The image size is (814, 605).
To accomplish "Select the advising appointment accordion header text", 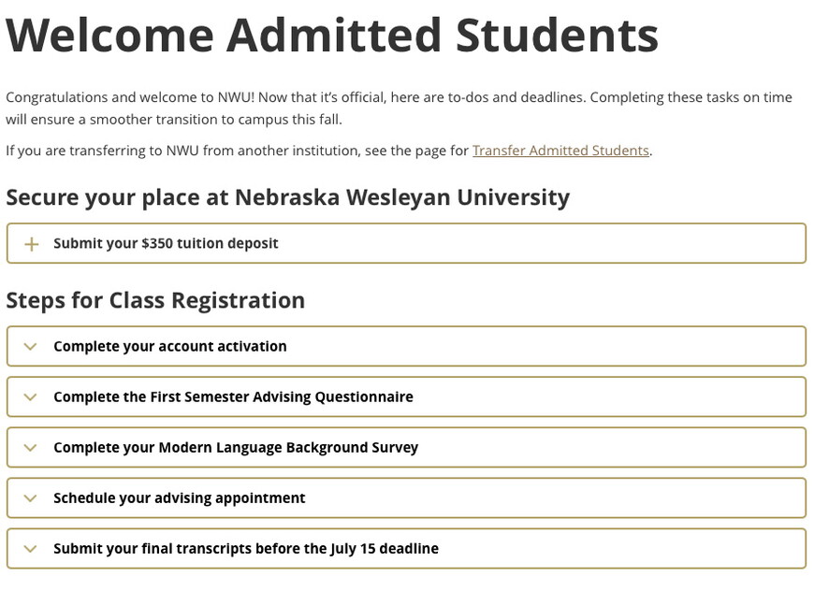I will [178, 497].
